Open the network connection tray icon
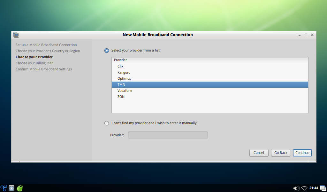This screenshot has width=327, height=192. click(304, 188)
